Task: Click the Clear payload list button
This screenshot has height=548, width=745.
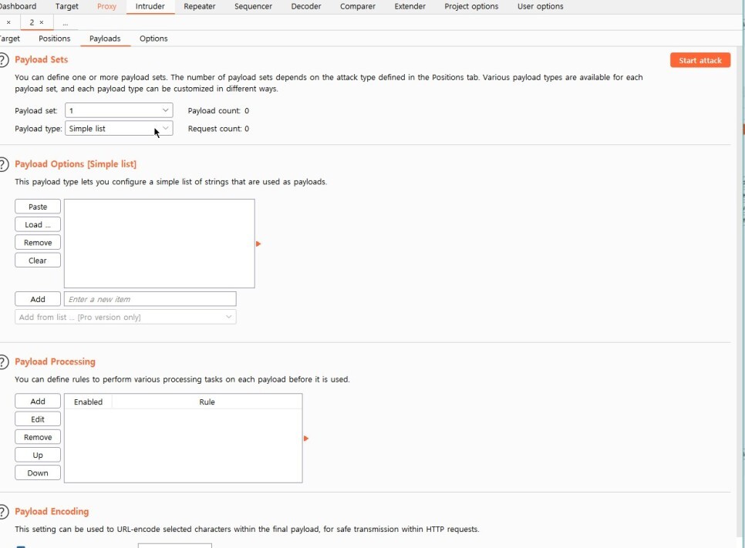Action: 38,261
